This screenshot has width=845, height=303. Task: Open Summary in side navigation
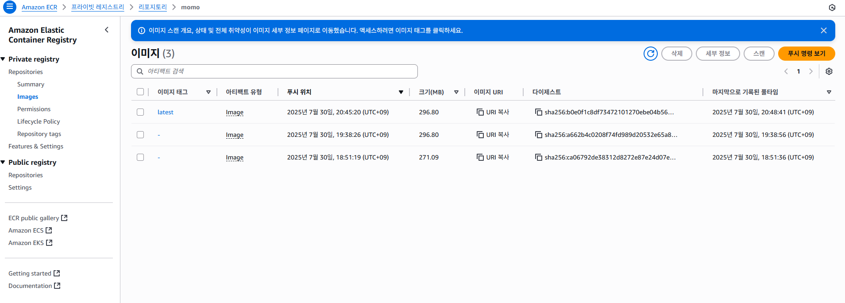(x=31, y=84)
